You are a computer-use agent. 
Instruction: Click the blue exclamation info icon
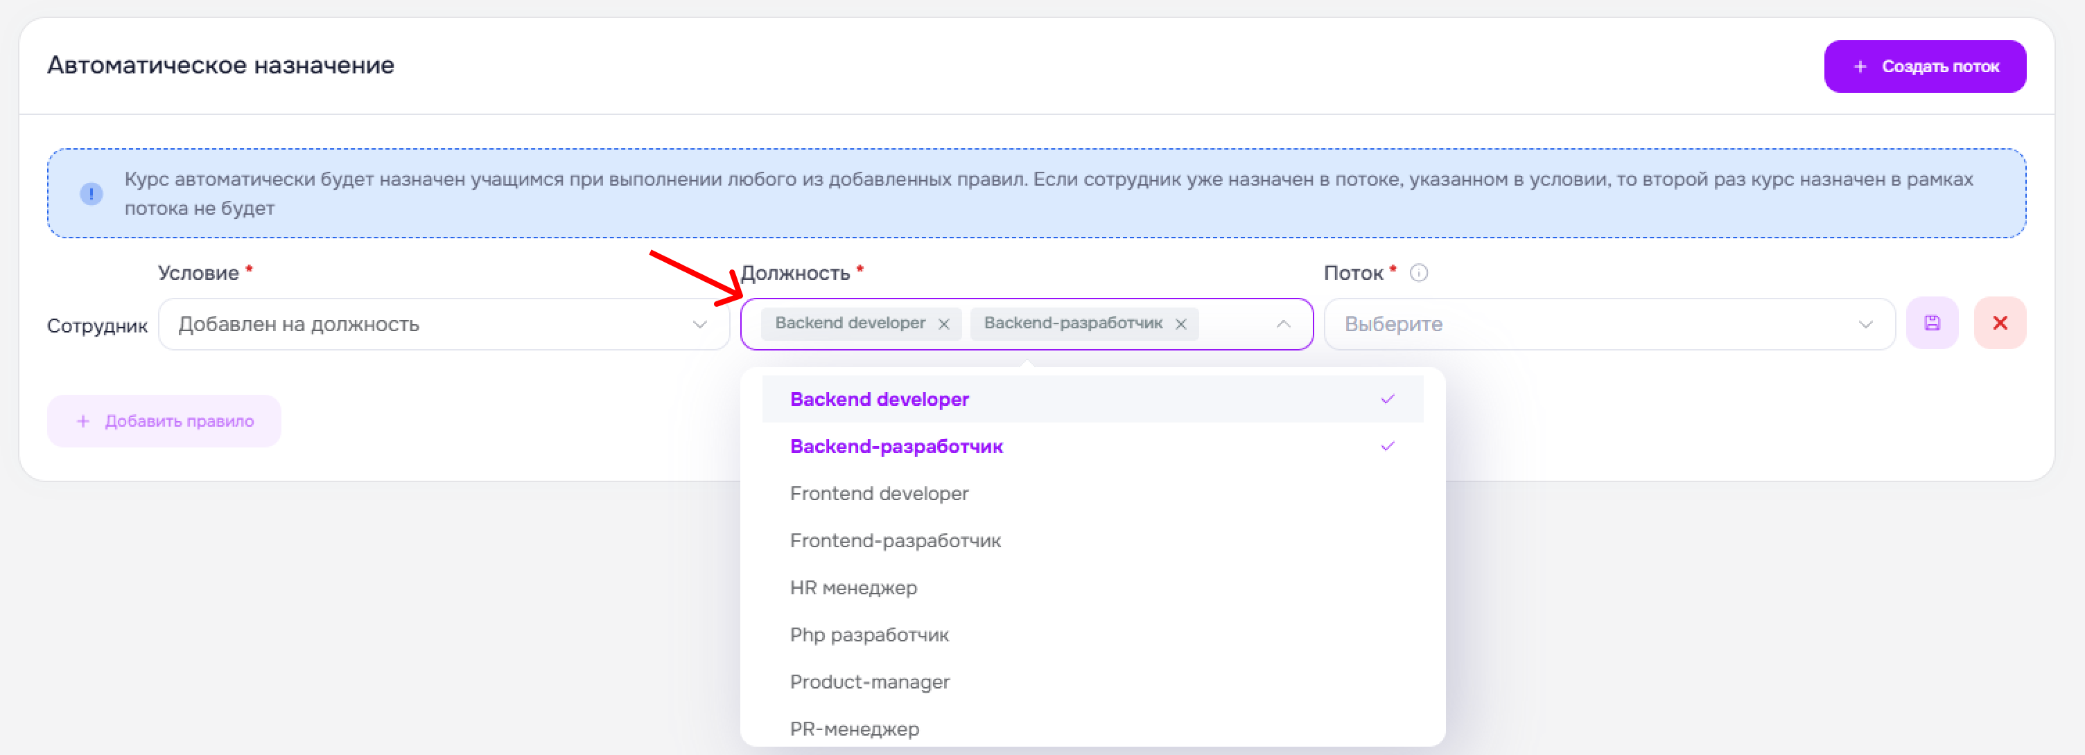tap(91, 193)
